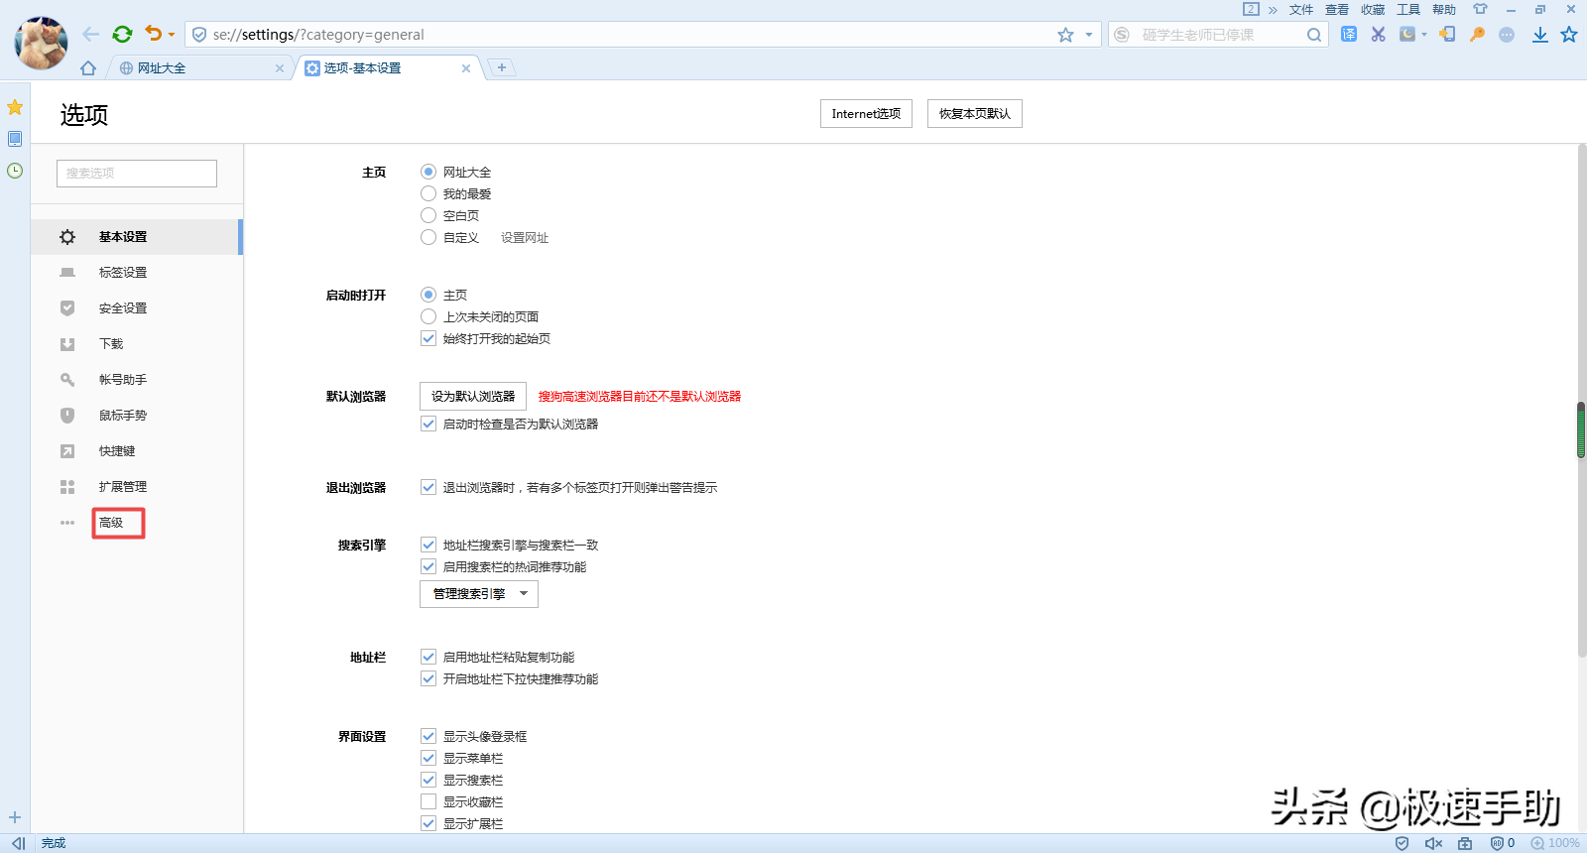Toggle the muted speaker icon in status bar
The height and width of the screenshot is (853, 1587).
[x=1433, y=843]
